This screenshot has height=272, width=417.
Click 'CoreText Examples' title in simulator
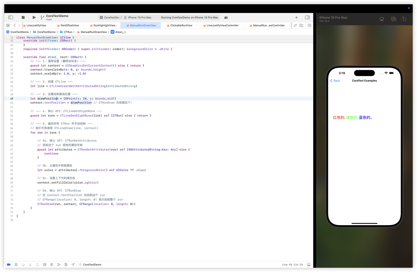point(365,80)
